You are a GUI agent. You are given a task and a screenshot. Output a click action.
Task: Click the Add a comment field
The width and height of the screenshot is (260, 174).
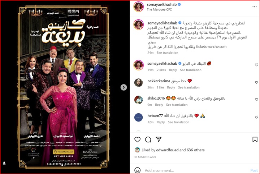click(196, 170)
